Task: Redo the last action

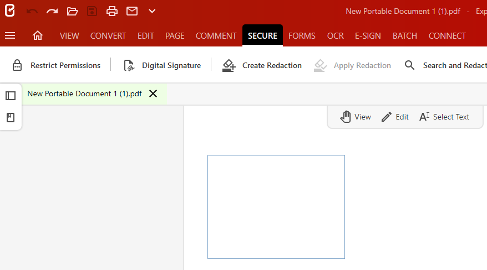Action: (52, 12)
